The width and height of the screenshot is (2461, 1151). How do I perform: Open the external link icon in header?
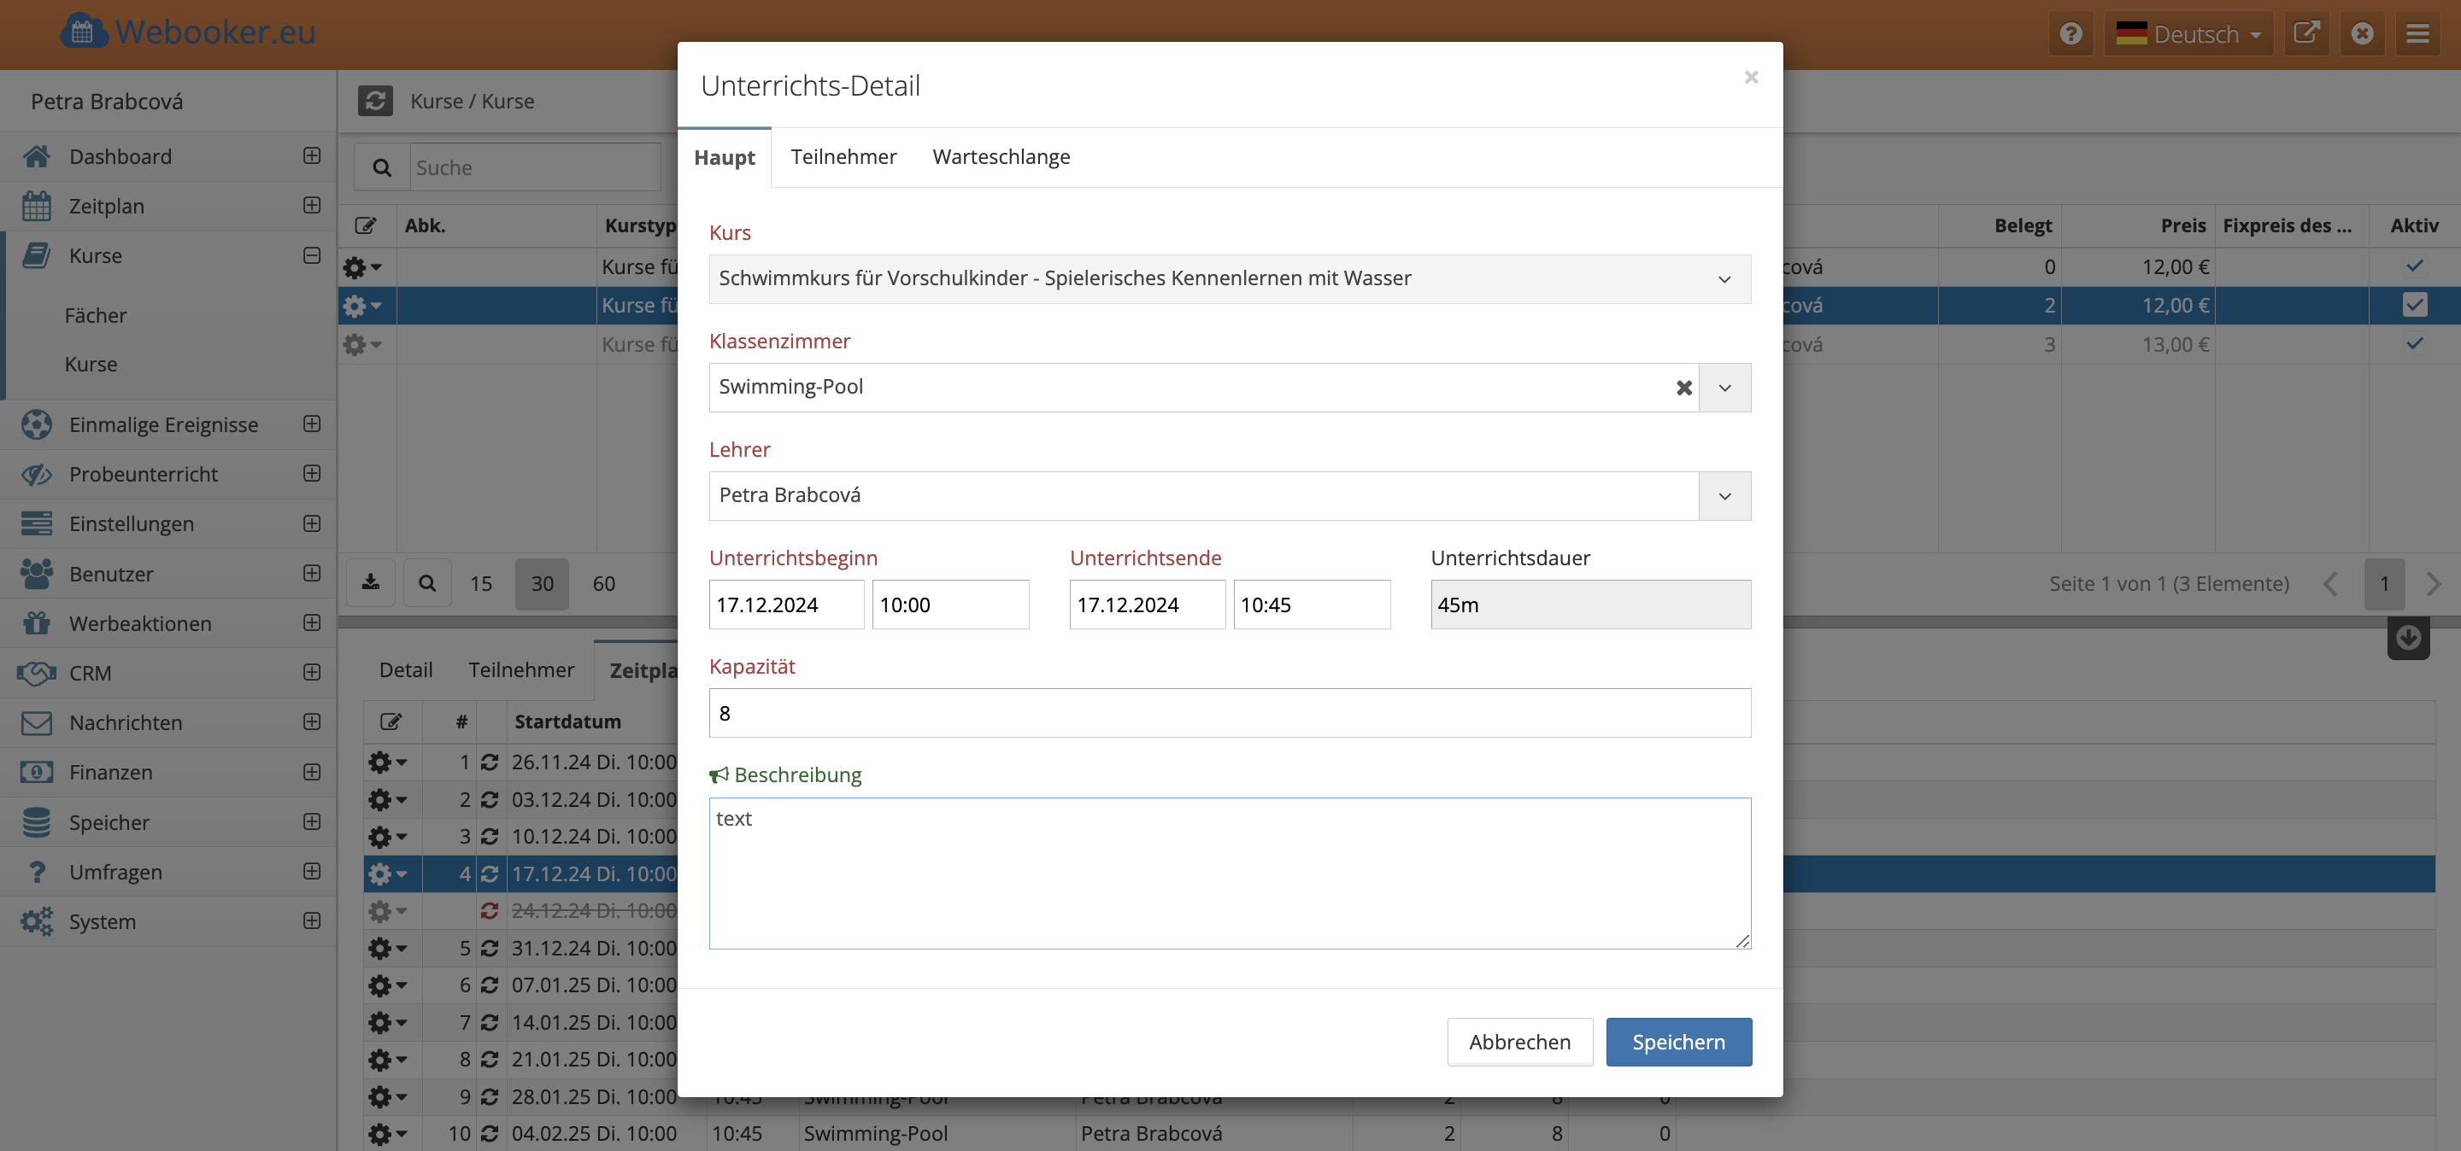pos(2306,34)
